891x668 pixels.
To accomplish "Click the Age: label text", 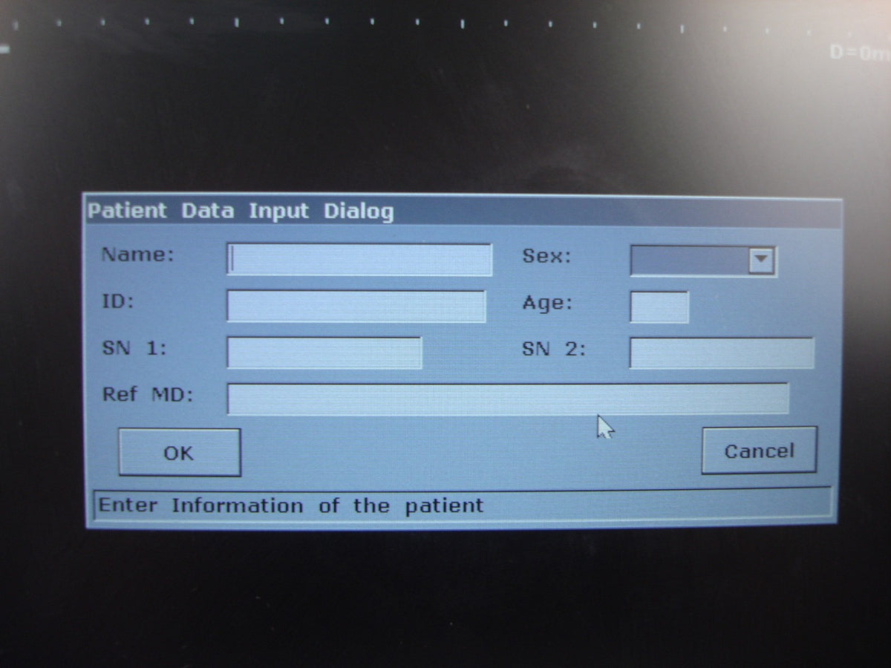I will [547, 303].
